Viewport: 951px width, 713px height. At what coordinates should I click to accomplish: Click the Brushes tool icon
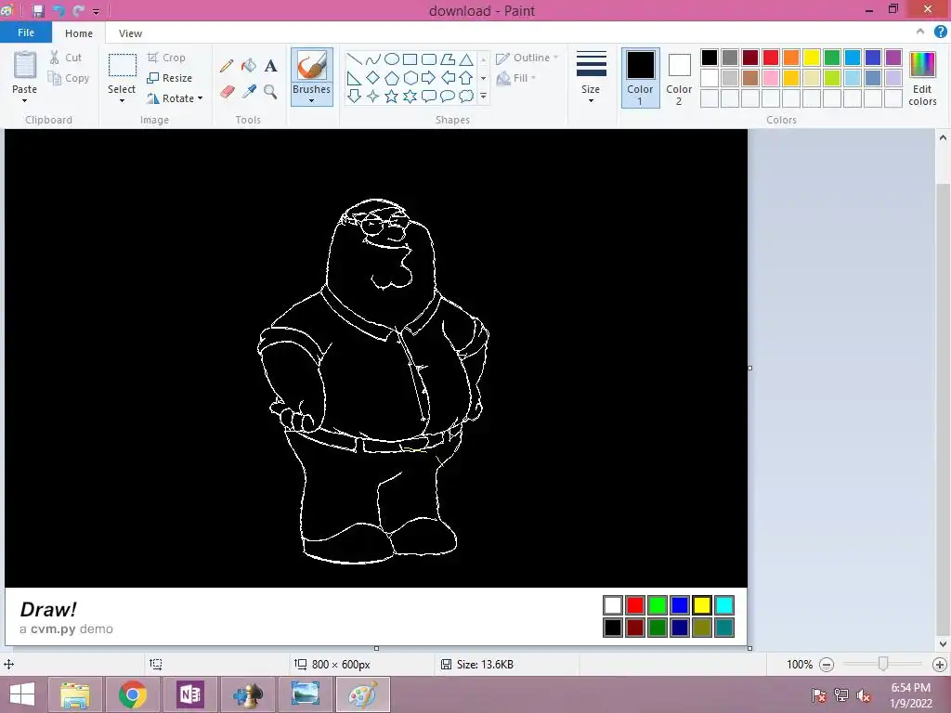(312, 66)
